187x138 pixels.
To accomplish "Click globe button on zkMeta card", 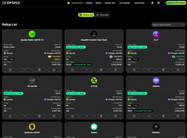I will 163,116.
